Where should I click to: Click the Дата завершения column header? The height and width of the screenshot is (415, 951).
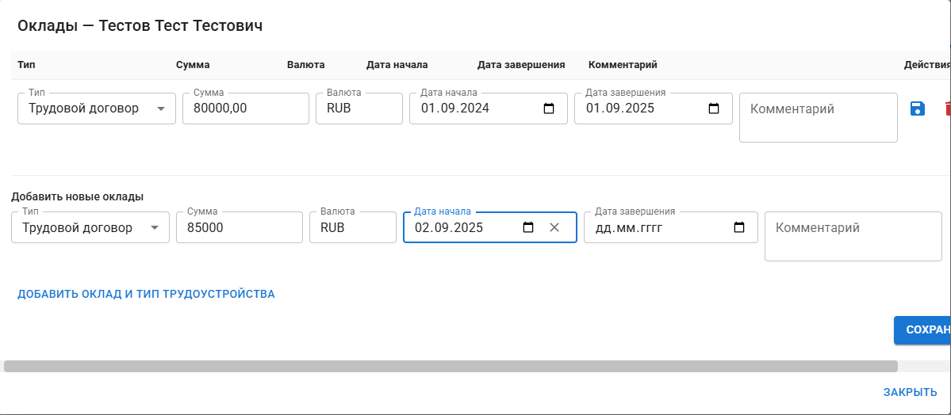(x=522, y=65)
